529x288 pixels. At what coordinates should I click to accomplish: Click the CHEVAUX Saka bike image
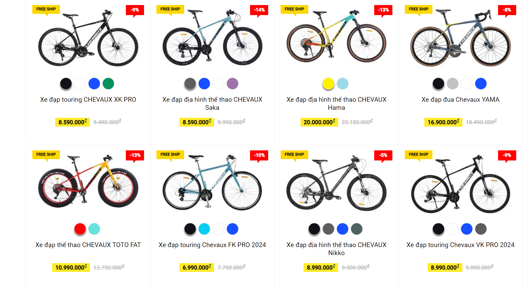[212, 39]
